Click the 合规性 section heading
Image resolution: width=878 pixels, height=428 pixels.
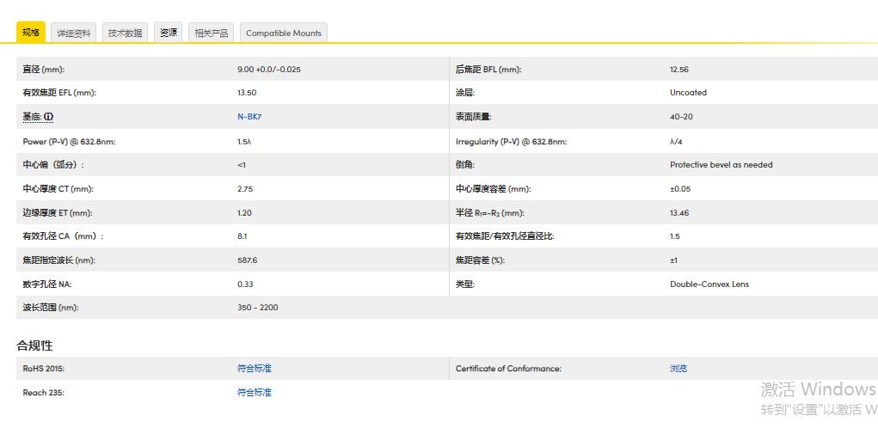[x=34, y=345]
